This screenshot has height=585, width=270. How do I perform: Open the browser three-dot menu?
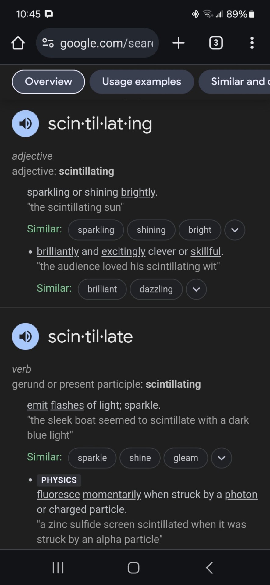tap(252, 43)
